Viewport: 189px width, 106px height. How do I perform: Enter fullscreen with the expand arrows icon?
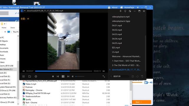[x=104, y=77]
